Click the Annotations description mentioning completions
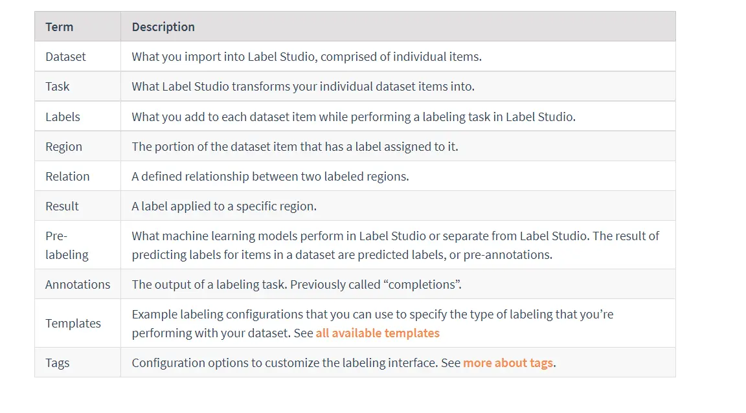This screenshot has height=413, width=746. 297,285
